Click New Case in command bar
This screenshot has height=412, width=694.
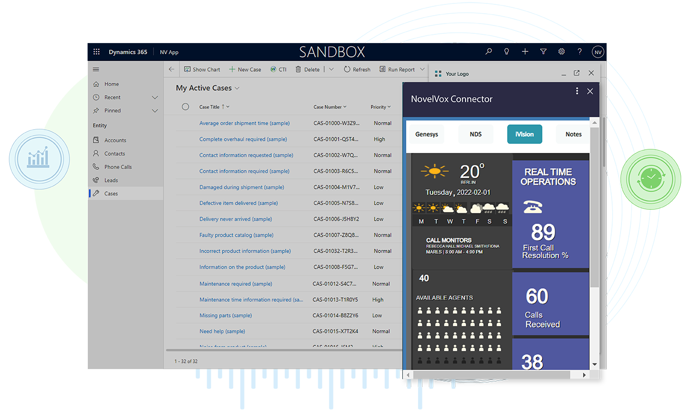[245, 70]
